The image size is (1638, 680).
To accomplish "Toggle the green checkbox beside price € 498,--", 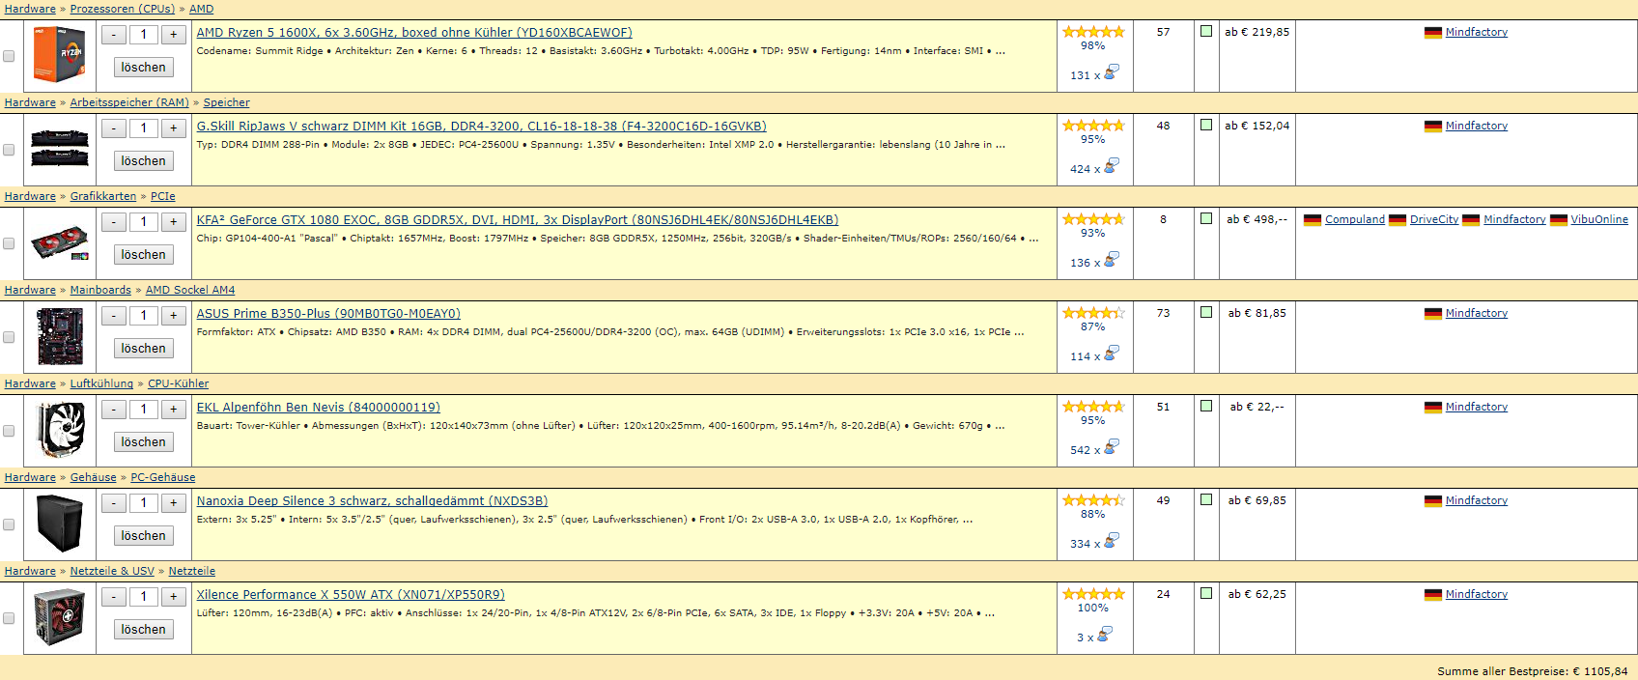I will 1206,218.
